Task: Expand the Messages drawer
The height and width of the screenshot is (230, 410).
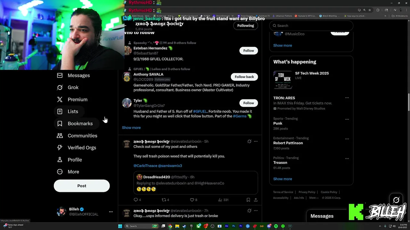Action: coord(322,216)
